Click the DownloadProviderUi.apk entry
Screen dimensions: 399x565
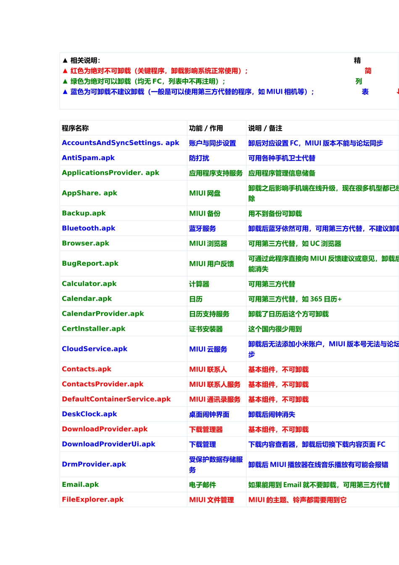[108, 444]
